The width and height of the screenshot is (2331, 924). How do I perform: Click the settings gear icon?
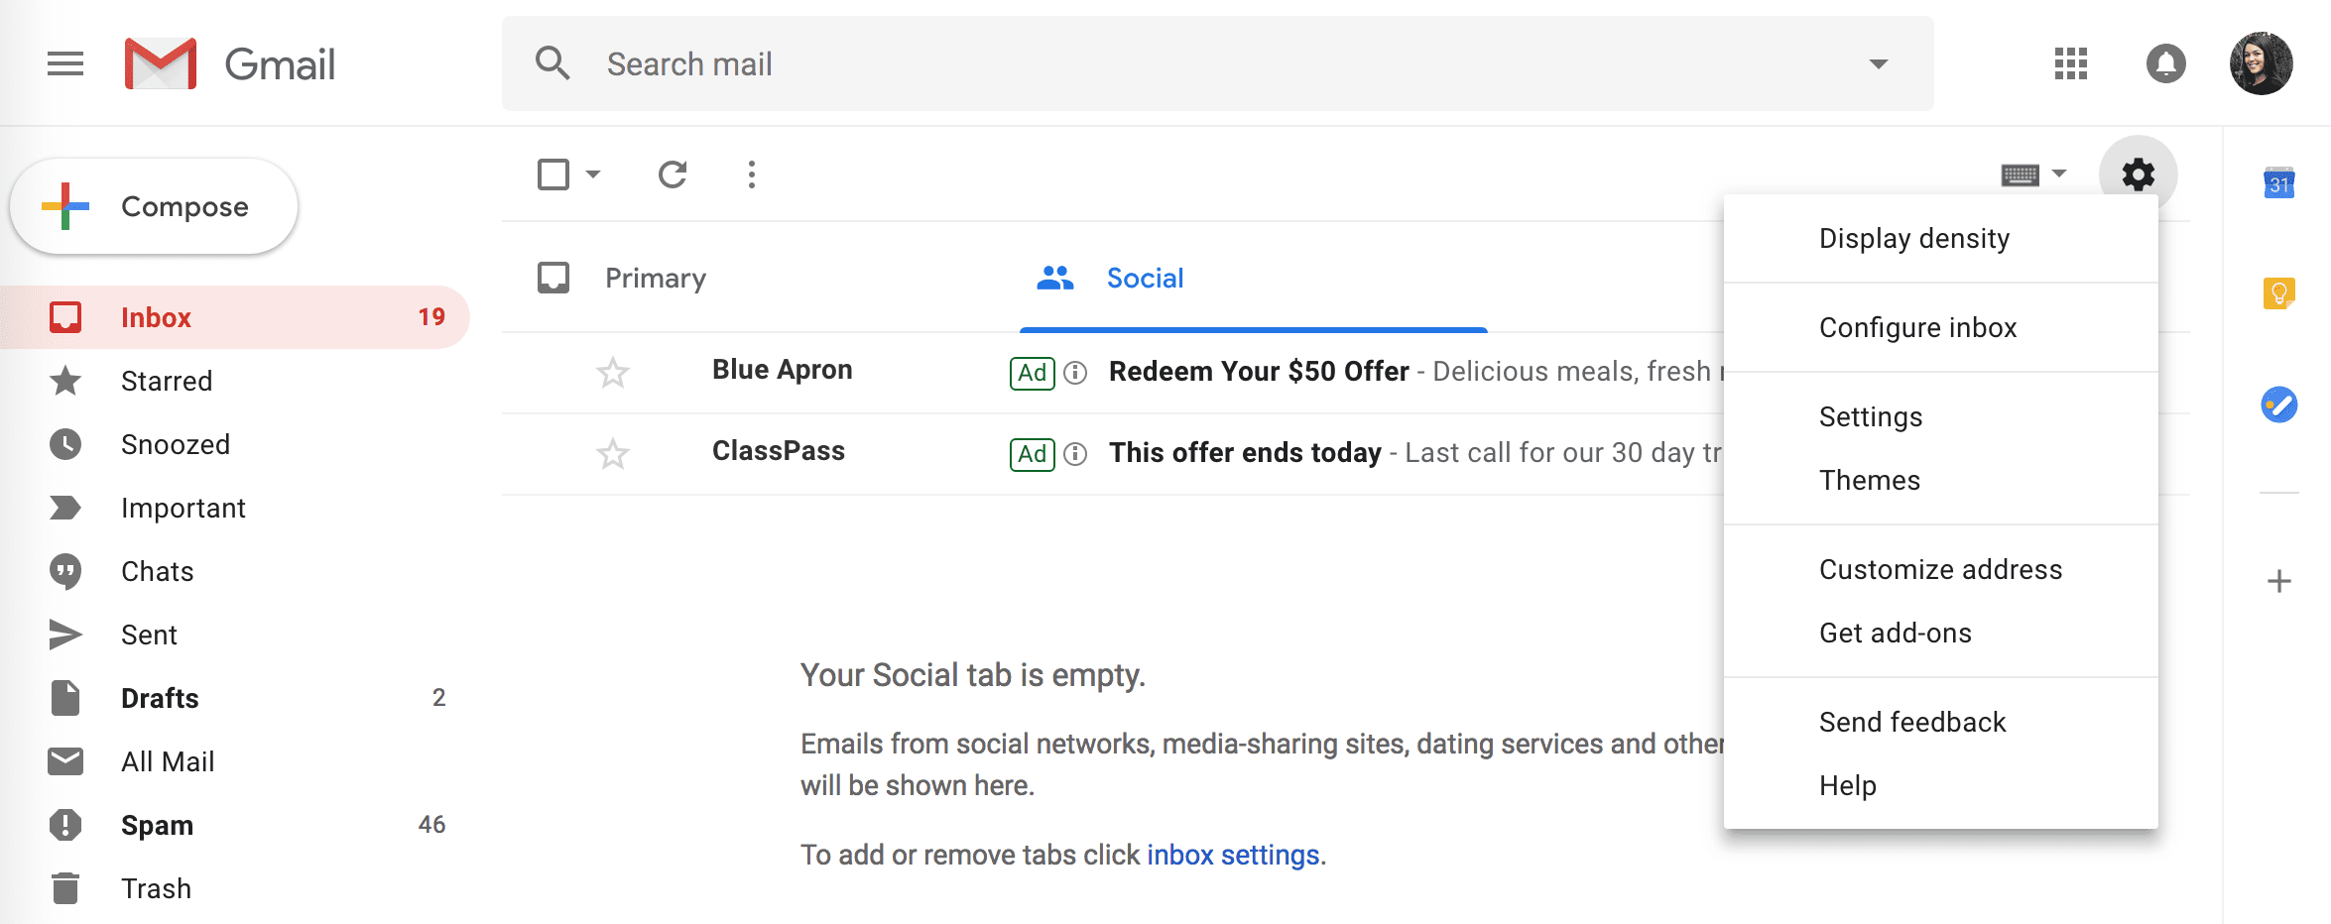pyautogui.click(x=2138, y=174)
